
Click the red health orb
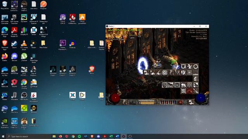point(115,98)
